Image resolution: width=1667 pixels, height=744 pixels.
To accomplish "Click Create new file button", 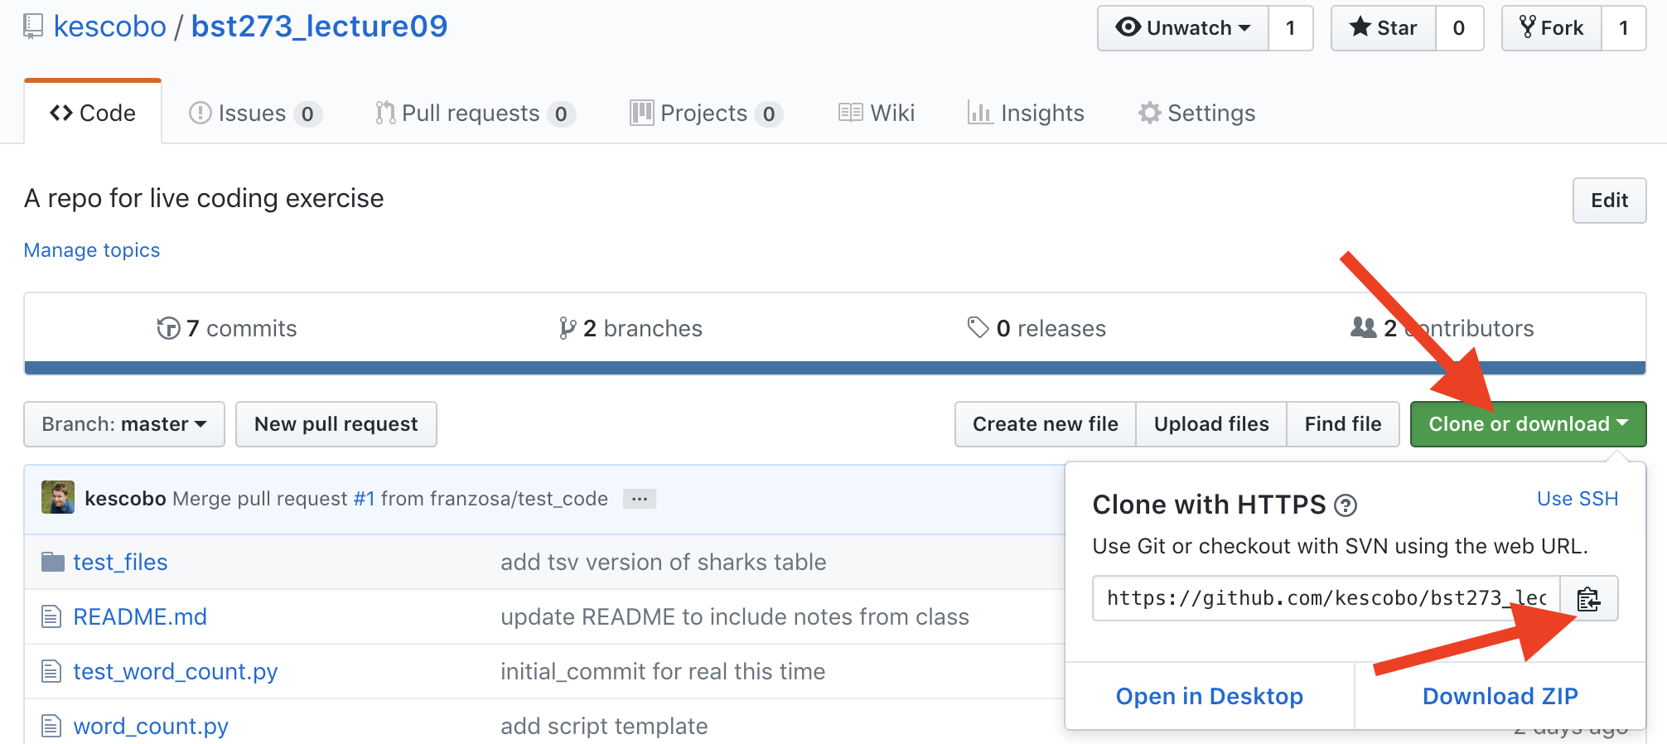I will (1046, 424).
